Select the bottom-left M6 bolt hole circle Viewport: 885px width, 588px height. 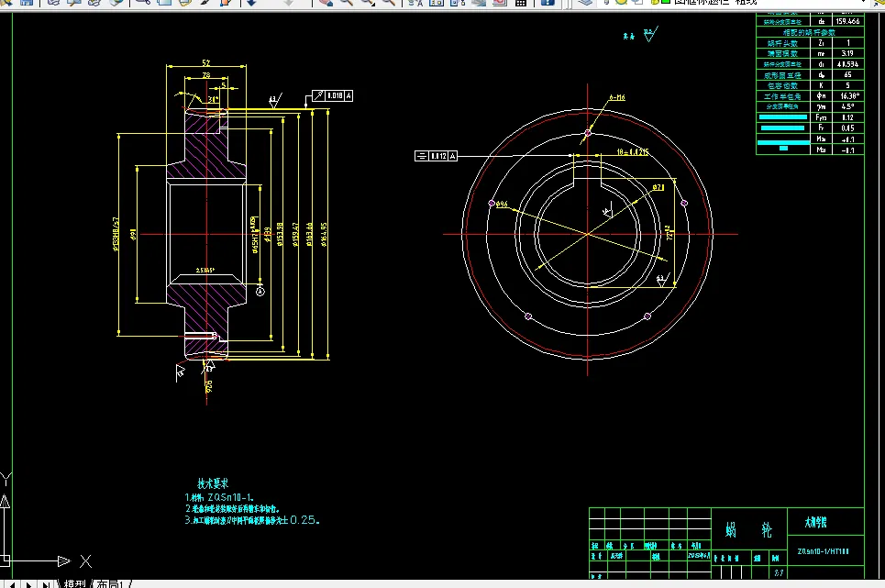[x=528, y=316]
